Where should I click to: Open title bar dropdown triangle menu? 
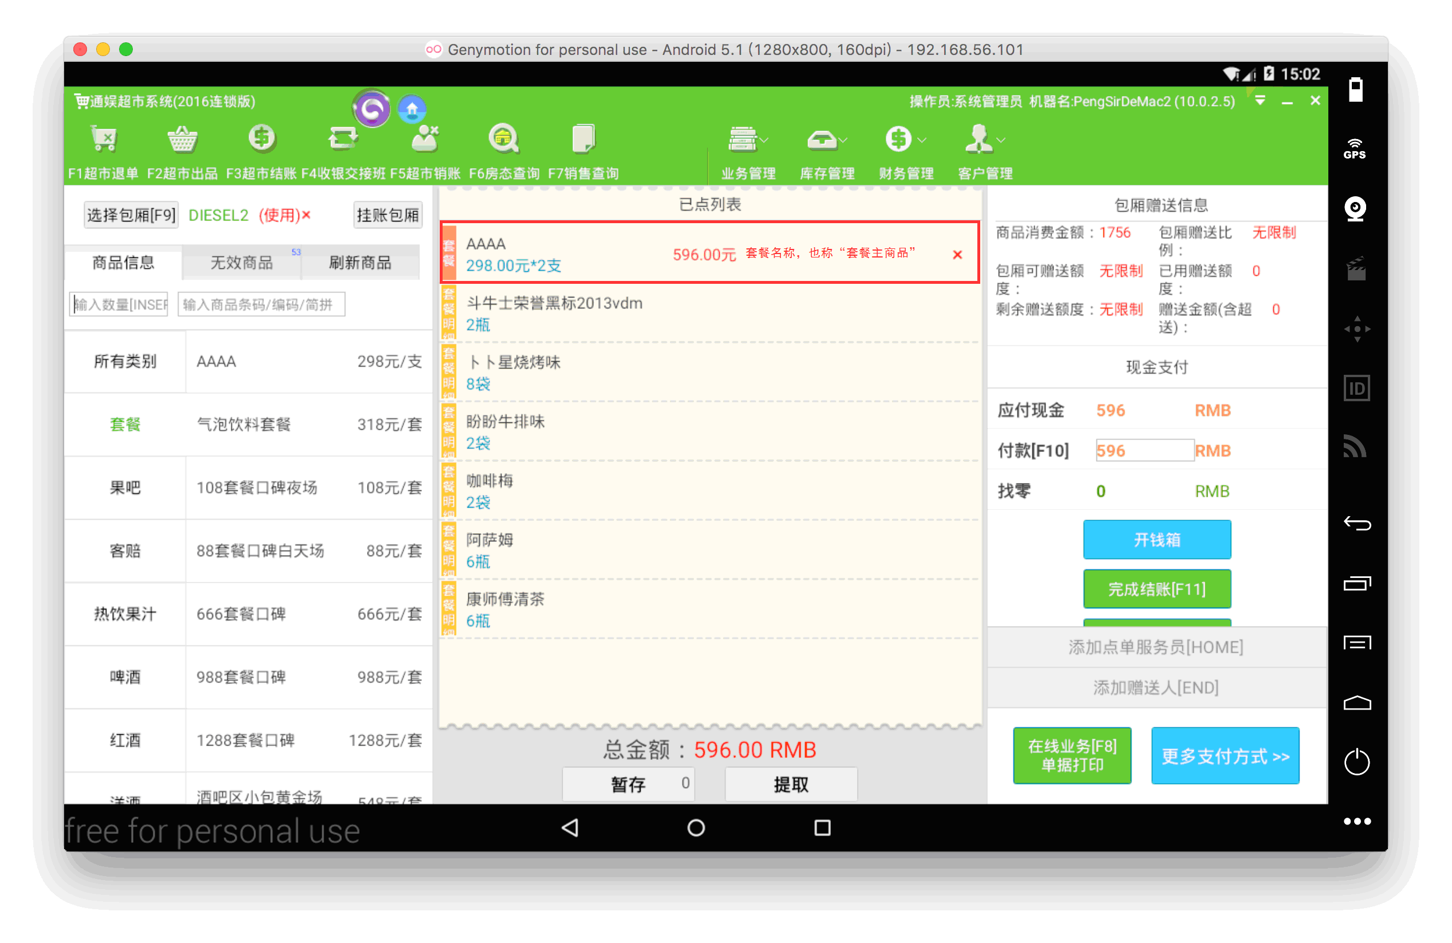coord(1259,101)
